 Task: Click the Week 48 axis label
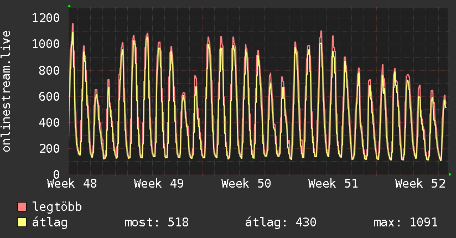72,183
